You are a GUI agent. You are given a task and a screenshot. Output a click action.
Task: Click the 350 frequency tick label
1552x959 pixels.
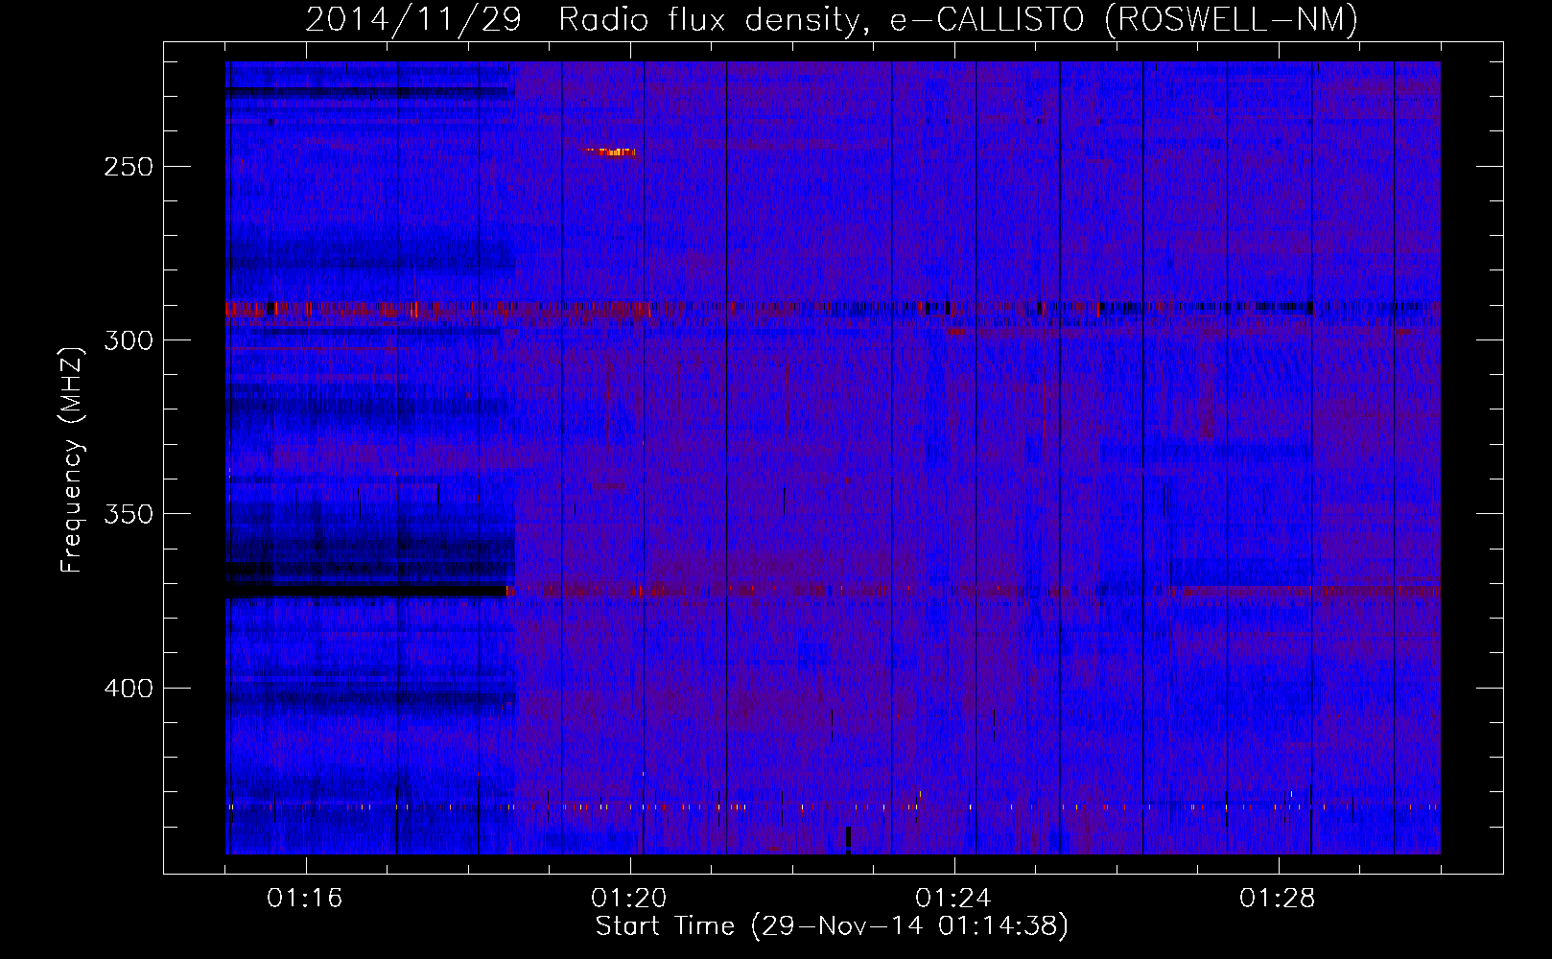129,514
